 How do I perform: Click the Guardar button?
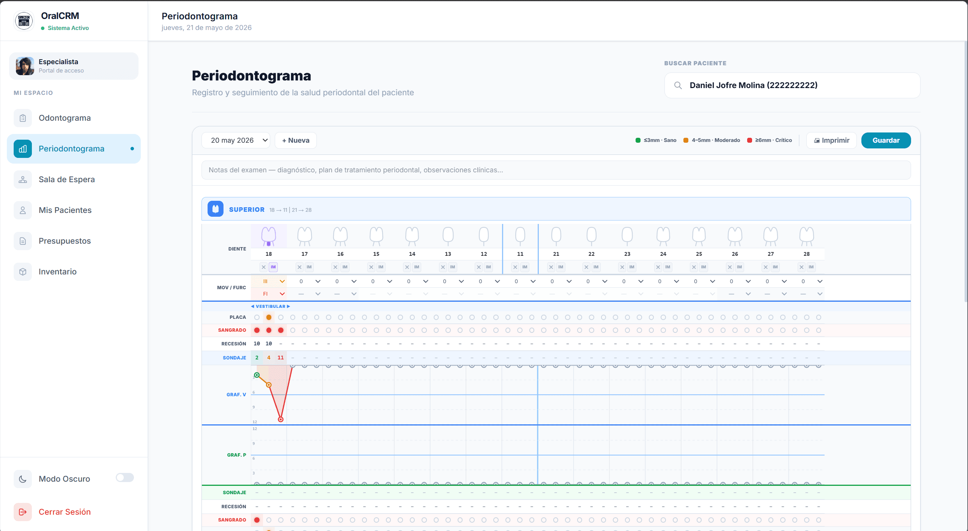886,140
